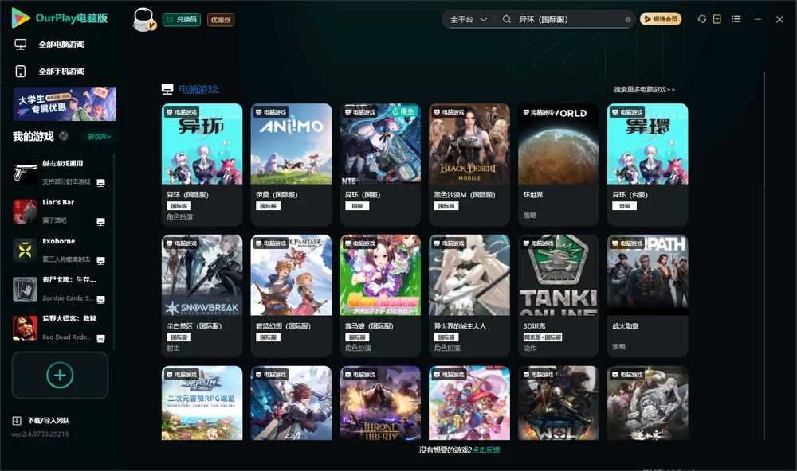The width and height of the screenshot is (797, 471).
Task: Open the 大学生专属优惠 banner
Action: coord(65,103)
